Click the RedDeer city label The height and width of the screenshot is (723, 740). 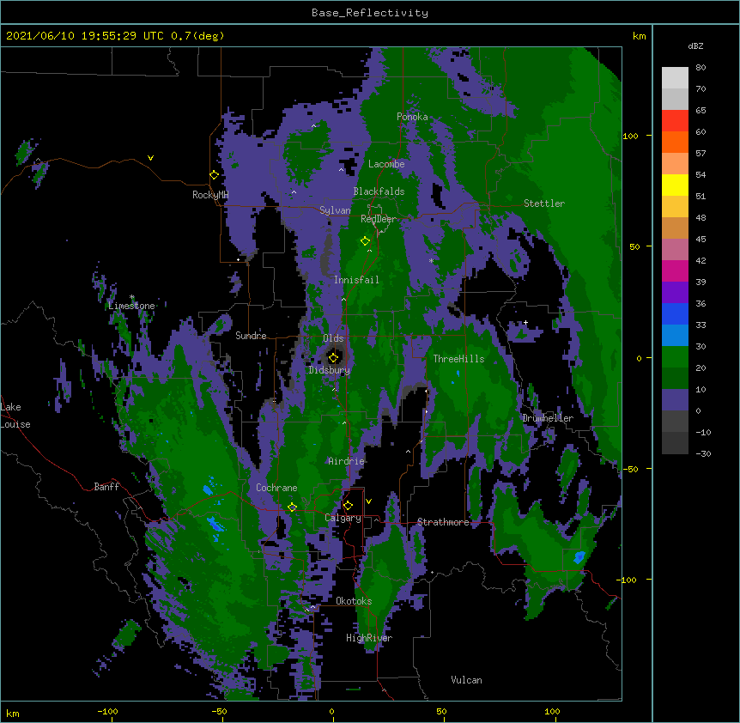379,219
